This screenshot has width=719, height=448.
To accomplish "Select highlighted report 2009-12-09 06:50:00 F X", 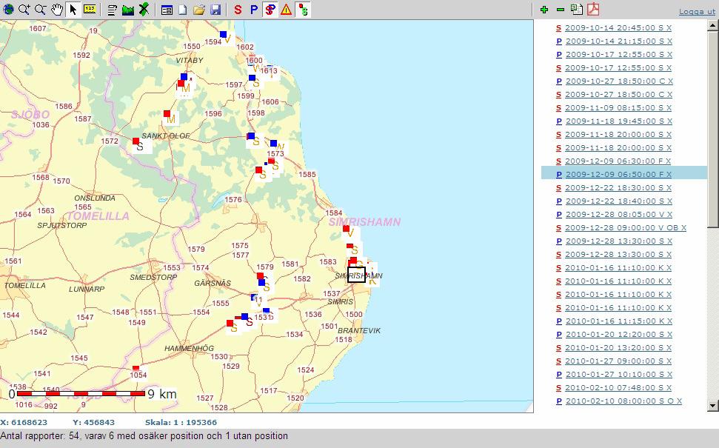I will pyautogui.click(x=624, y=174).
